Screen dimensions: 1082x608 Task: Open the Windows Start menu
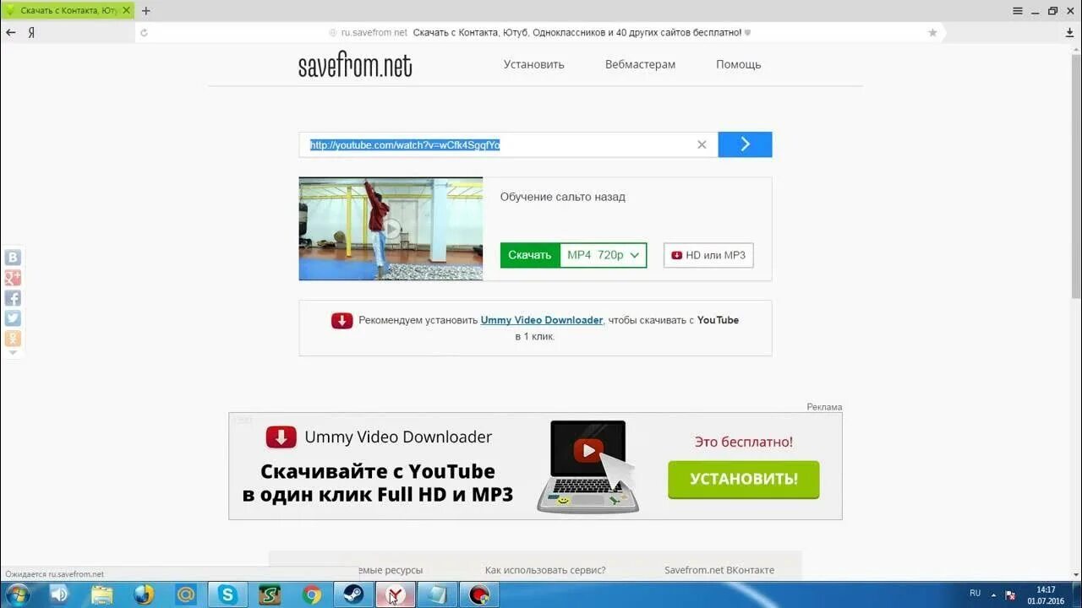coord(16,594)
